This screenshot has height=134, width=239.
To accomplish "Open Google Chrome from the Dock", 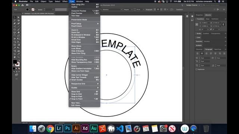I will tap(50, 128).
